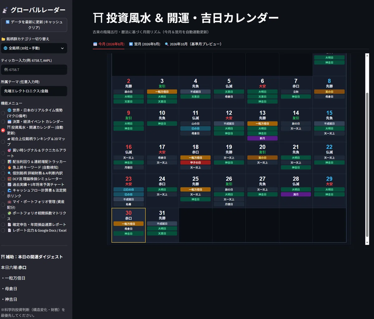The image size is (374, 319).
Task: Select the DCF法 理論株価シミュレーター radio
Action: (3, 179)
